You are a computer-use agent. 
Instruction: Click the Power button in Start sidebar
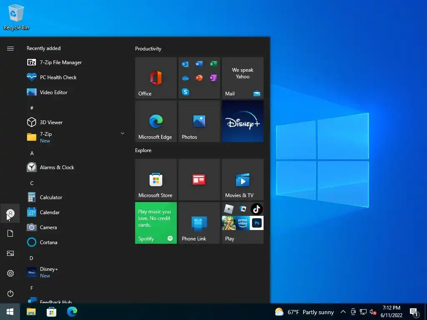(10, 293)
